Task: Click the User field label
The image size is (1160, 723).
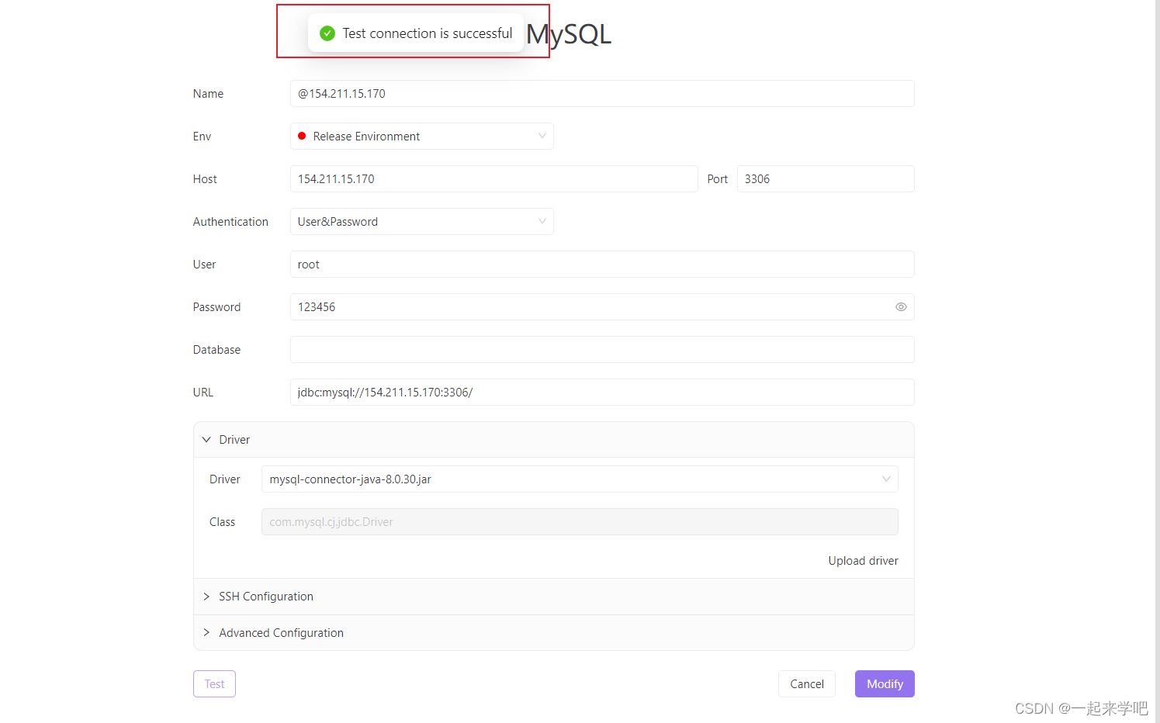Action: [x=204, y=265]
